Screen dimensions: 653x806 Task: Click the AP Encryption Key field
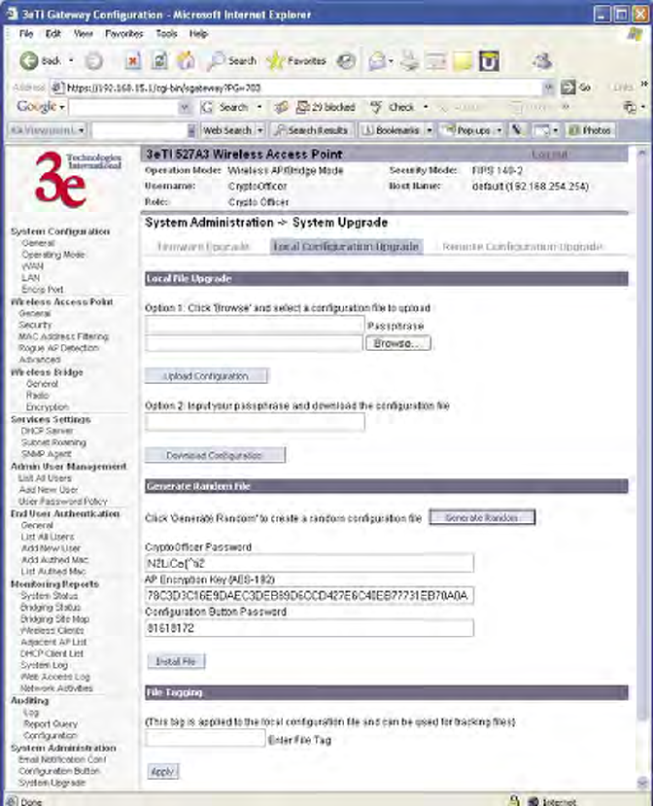click(309, 595)
